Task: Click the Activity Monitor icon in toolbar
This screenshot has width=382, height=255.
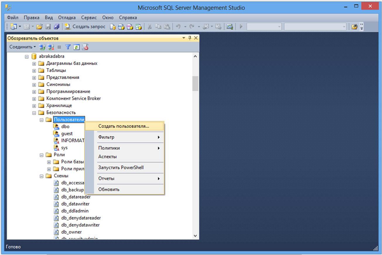Action: pyautogui.click(x=230, y=27)
